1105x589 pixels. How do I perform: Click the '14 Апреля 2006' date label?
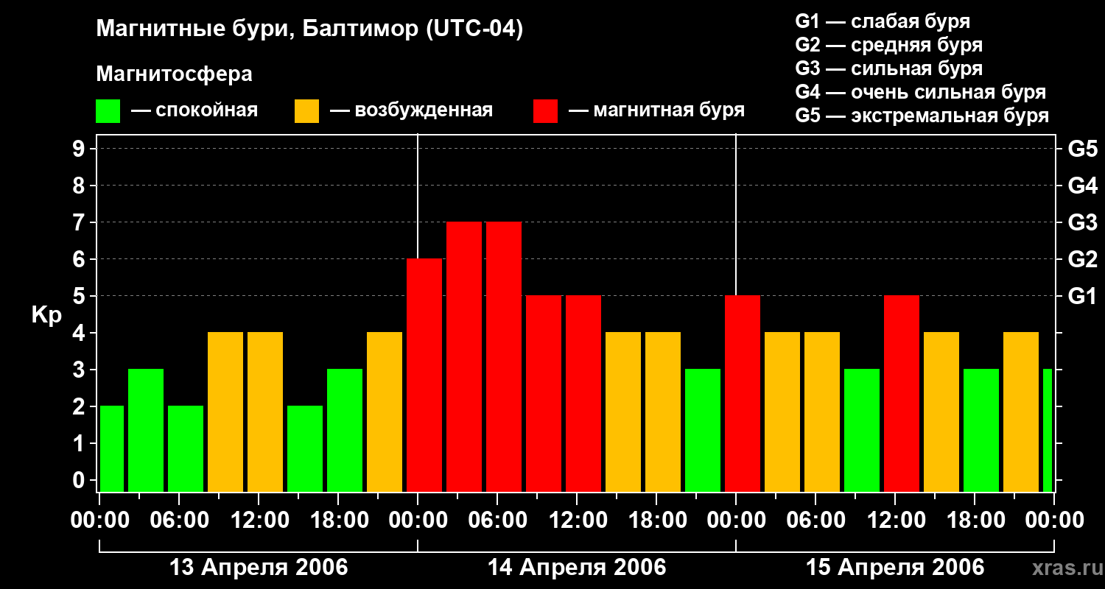(577, 568)
